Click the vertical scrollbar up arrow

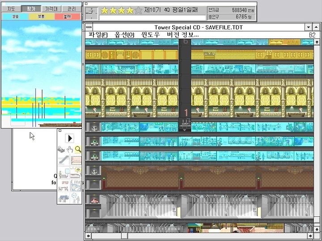coord(317,42)
